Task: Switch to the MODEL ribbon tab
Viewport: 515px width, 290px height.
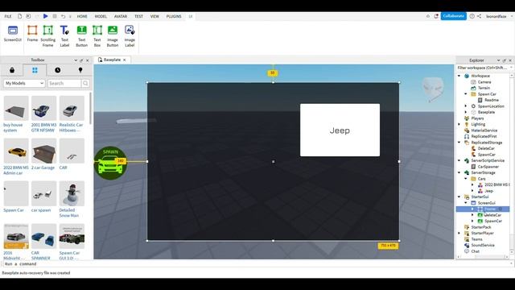Action: pos(101,16)
